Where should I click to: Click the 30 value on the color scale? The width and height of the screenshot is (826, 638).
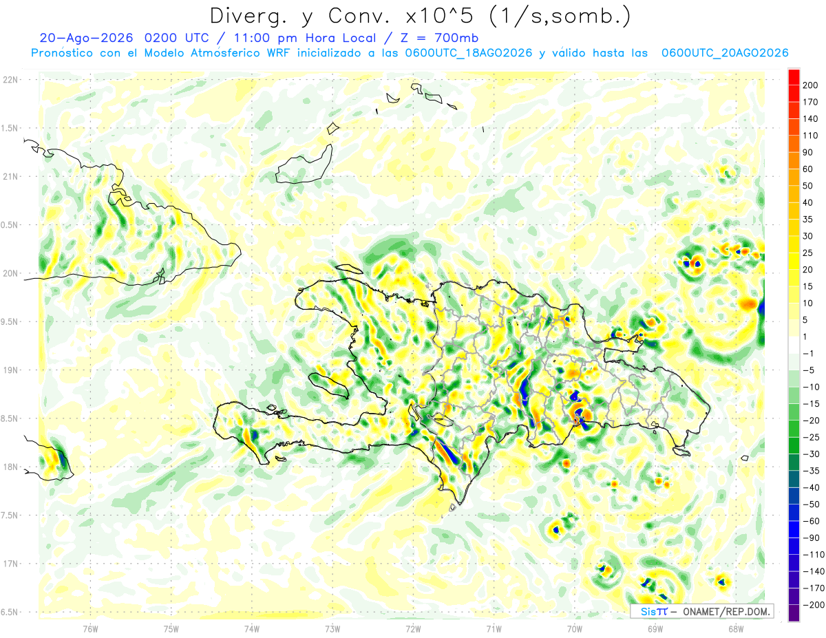pos(808,236)
